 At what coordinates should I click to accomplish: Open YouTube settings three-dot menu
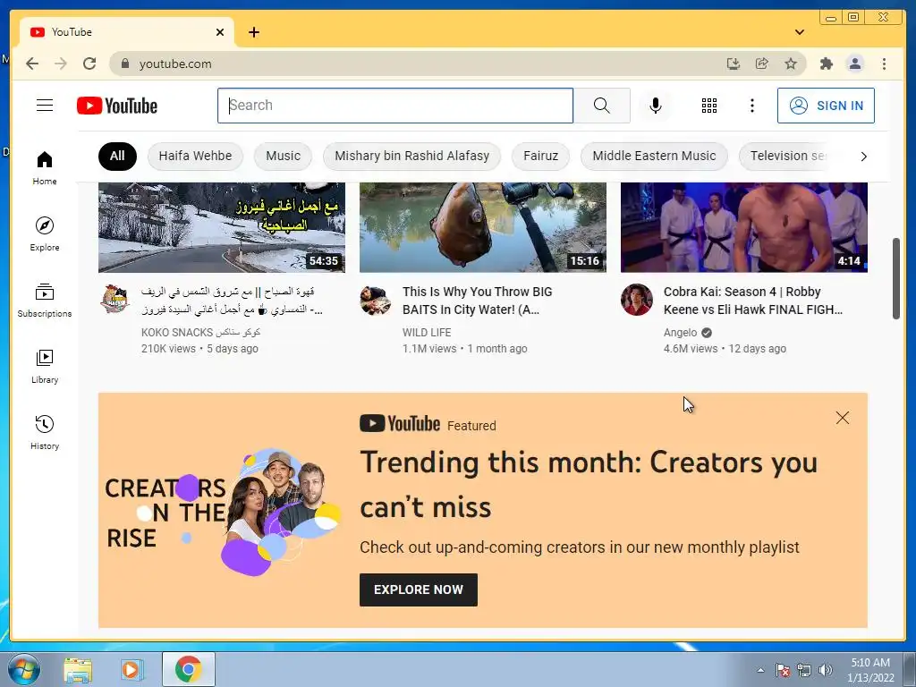pos(751,106)
